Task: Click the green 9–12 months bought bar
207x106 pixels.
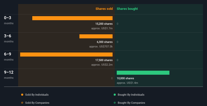Action: tap(143, 73)
